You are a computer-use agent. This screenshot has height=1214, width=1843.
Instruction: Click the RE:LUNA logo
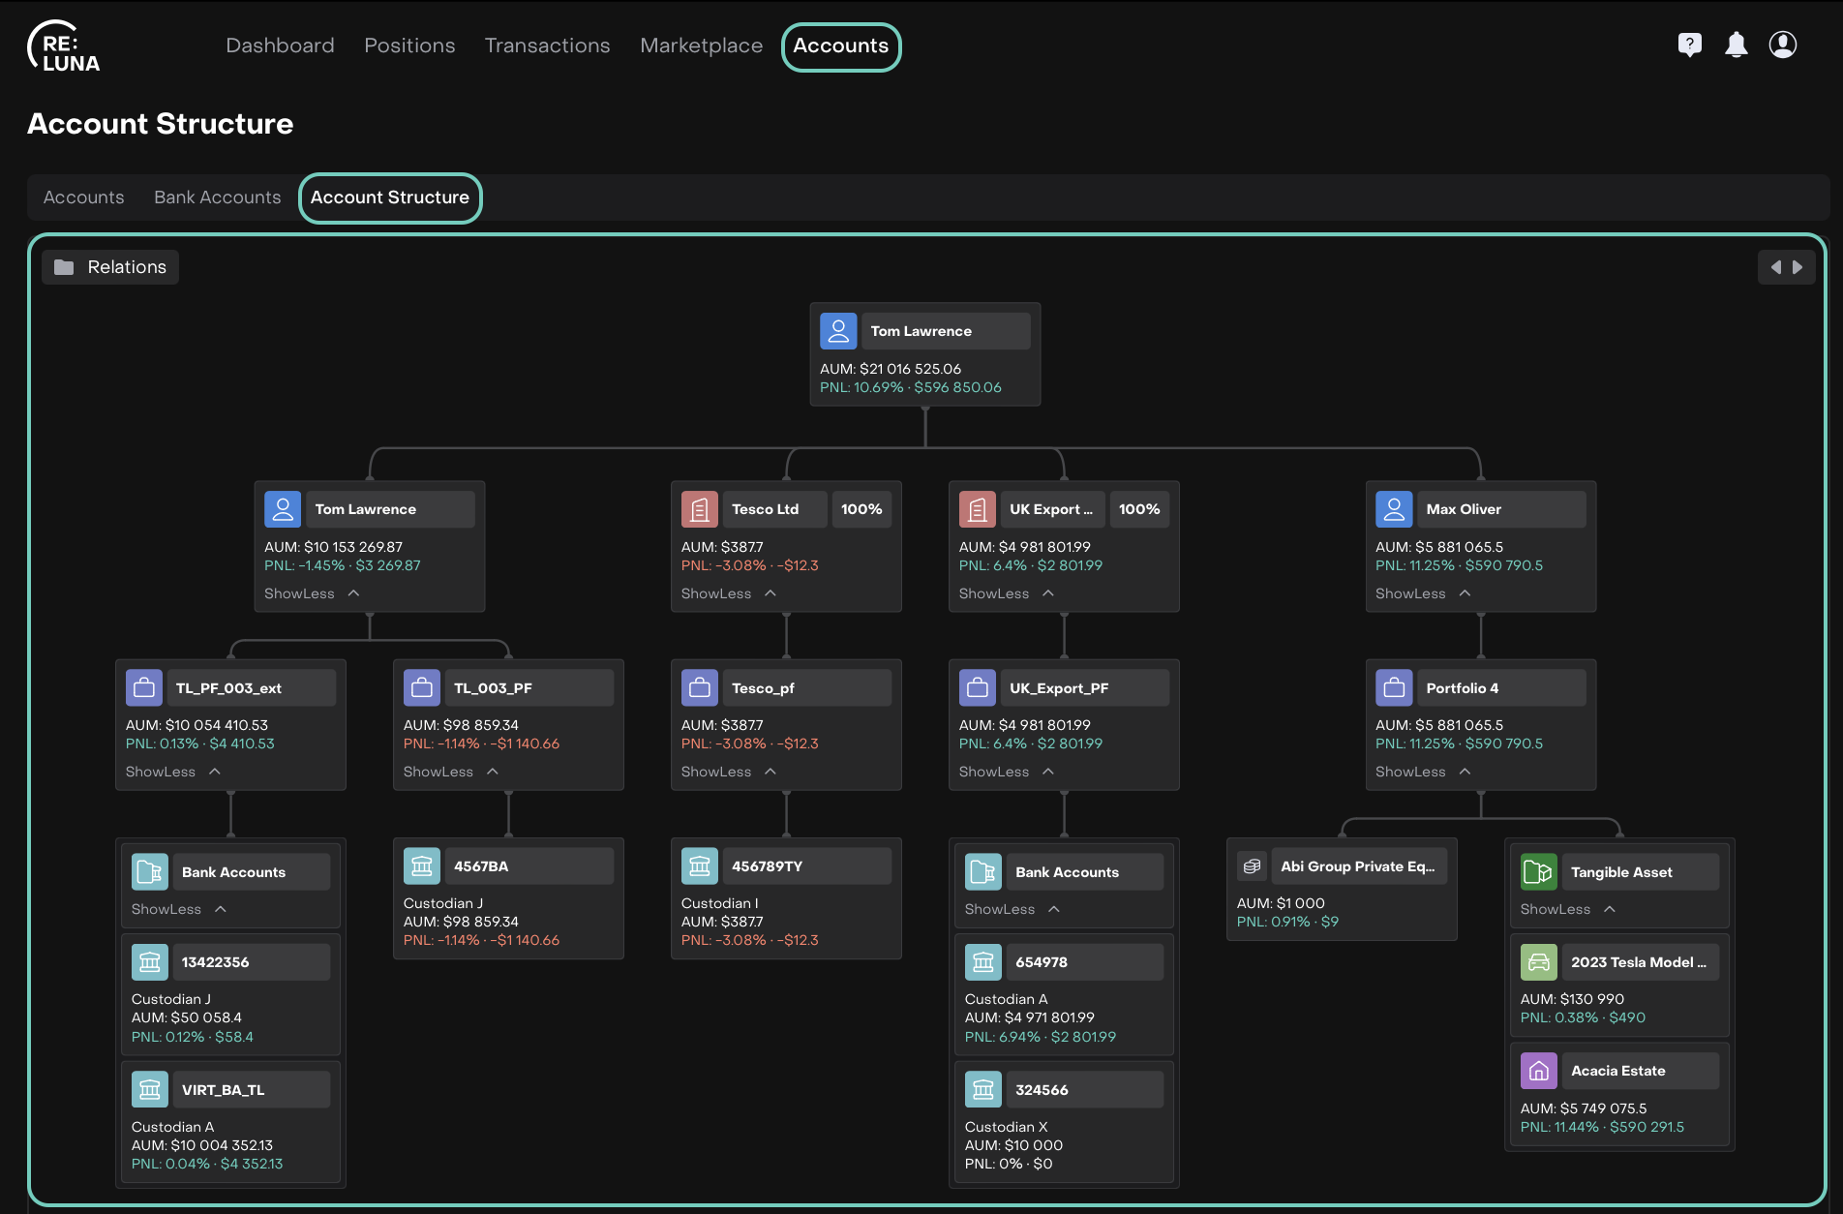point(64,47)
